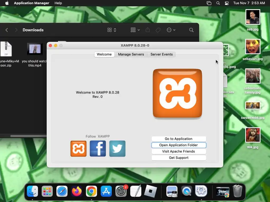Click the large orange XAMPP logo
This screenshot has width=270, height=202.
coord(177,93)
